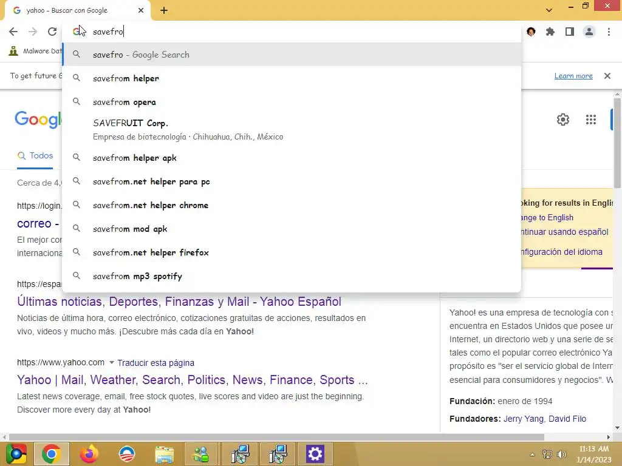Viewport: 622px width, 466px height.
Task: Open the Thunderbird-like mail icon in taskbar
Action: [127, 454]
